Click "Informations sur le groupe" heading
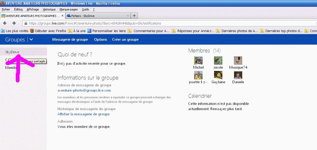 pyautogui.click(x=88, y=78)
